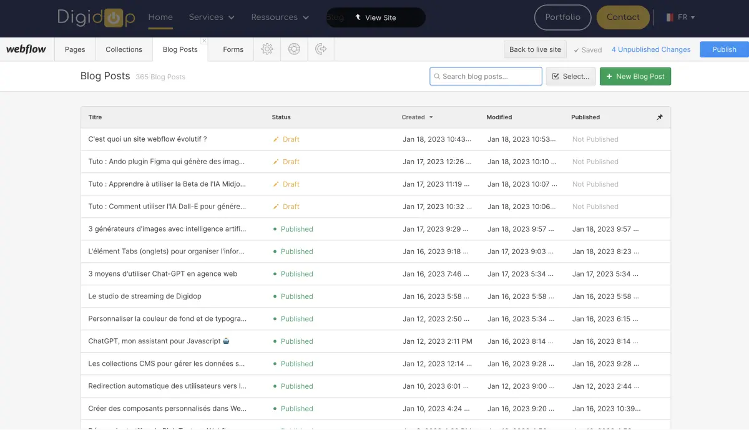Click 'Jan 16, 2023 10:39...' published date
This screenshot has width=749, height=430.
[x=606, y=409]
